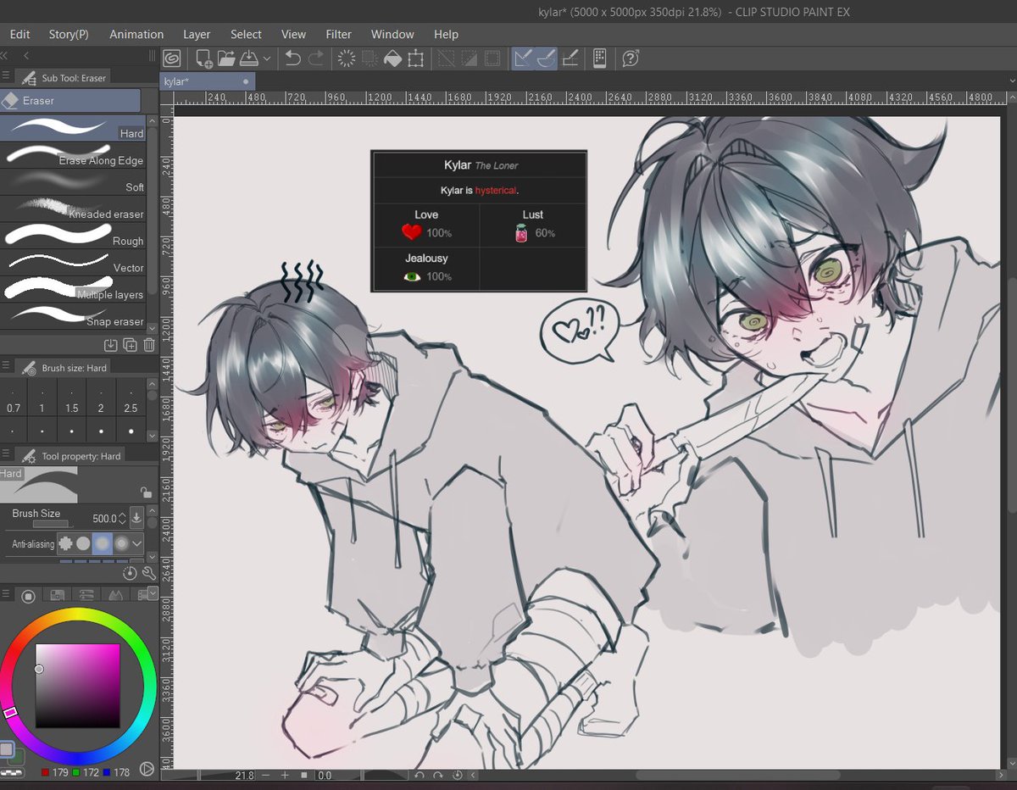Image resolution: width=1017 pixels, height=790 pixels.
Task: Open the Filter menu
Action: 339,34
